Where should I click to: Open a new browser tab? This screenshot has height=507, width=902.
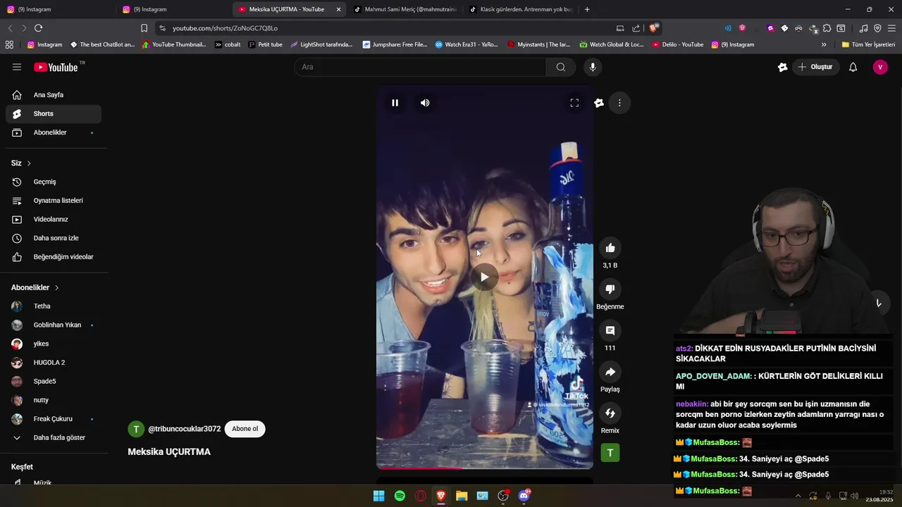[587, 9]
